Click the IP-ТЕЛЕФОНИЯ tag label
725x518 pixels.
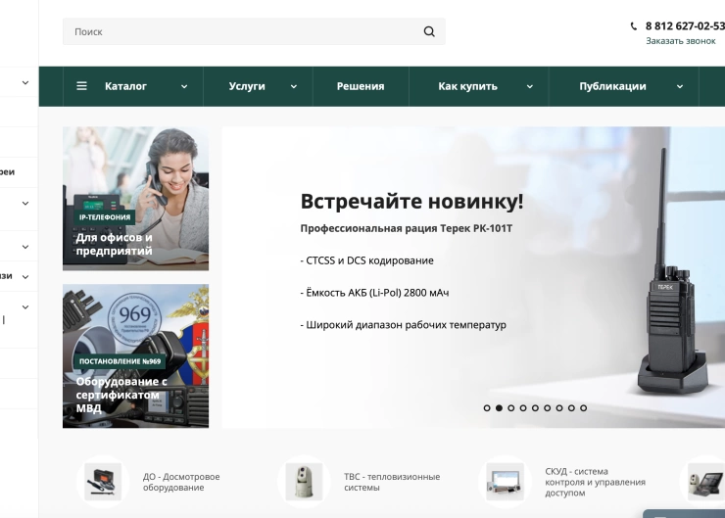(105, 217)
